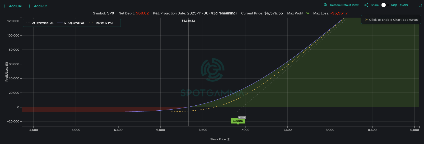Click the Key Levels label
Image resolution: width=424 pixels, height=144 pixels.
(399, 5)
